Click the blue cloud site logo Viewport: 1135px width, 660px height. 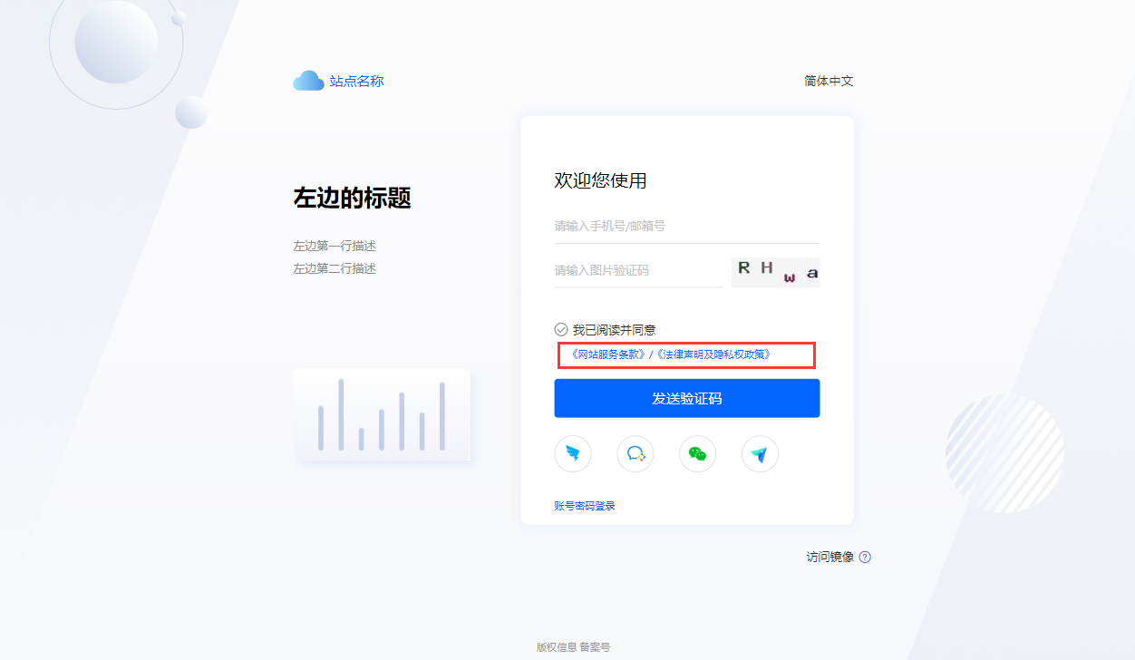coord(308,81)
